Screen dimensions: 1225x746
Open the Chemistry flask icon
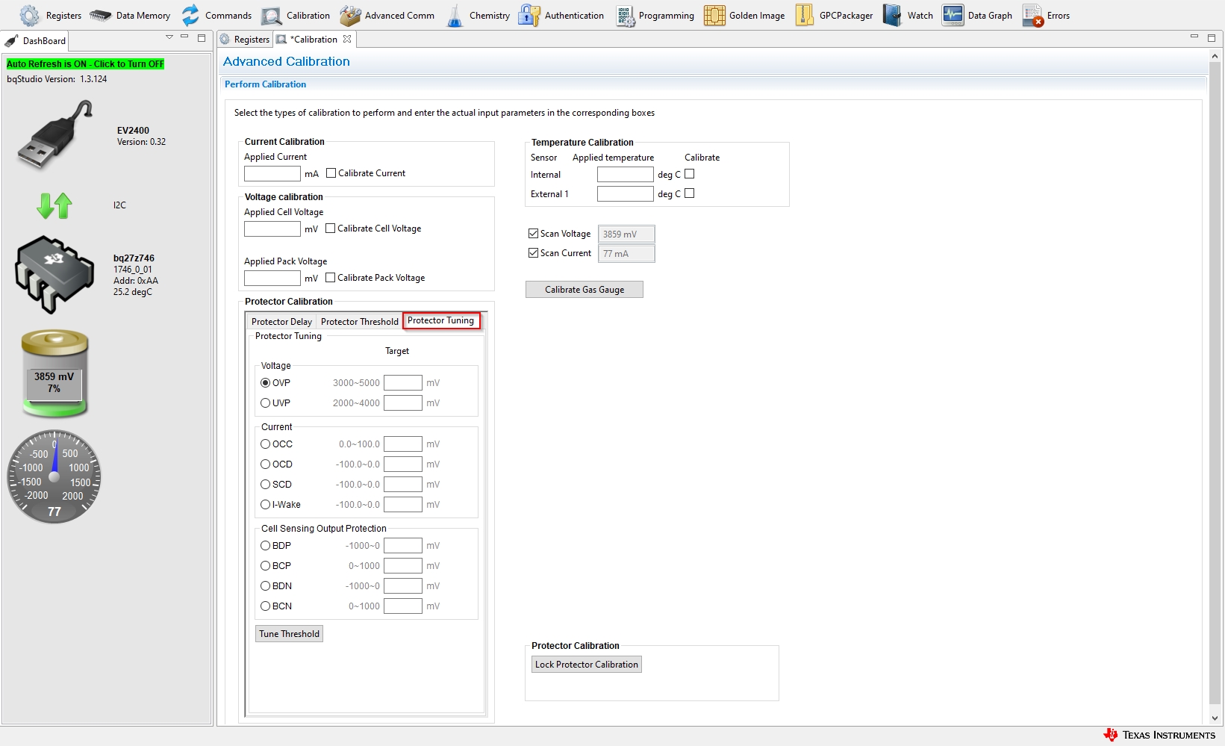click(x=455, y=16)
